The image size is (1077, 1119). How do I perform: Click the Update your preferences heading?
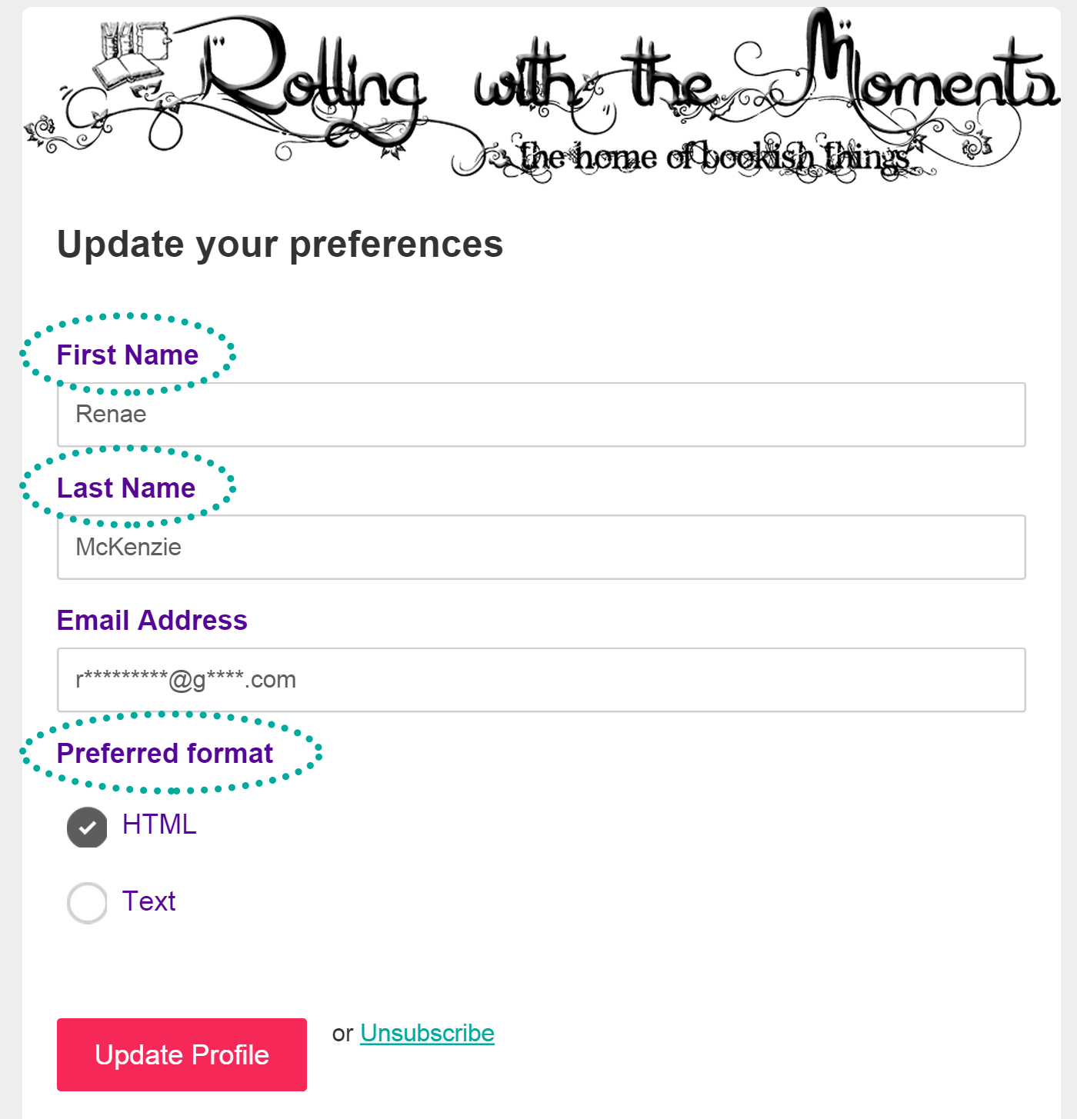280,245
